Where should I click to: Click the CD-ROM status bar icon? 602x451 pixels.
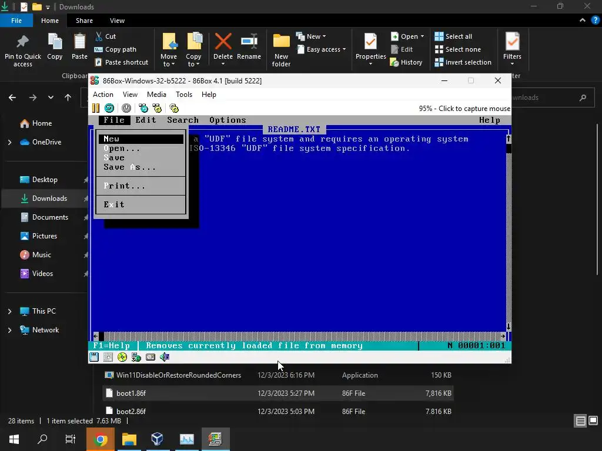122,357
